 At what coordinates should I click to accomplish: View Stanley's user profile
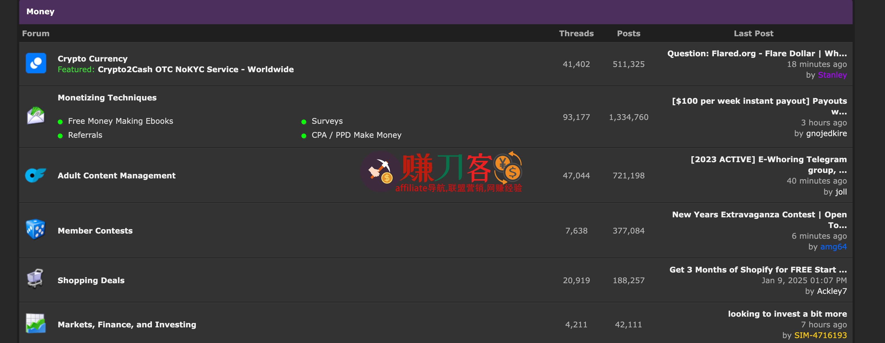(832, 75)
